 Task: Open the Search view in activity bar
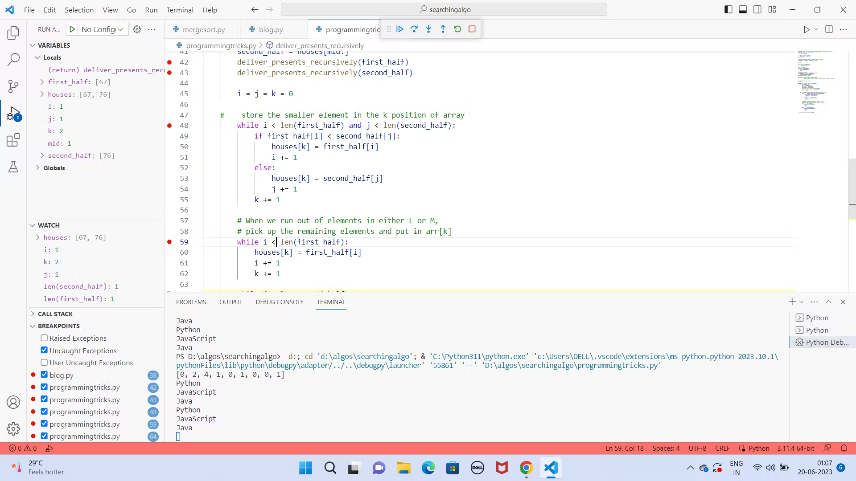(13, 59)
